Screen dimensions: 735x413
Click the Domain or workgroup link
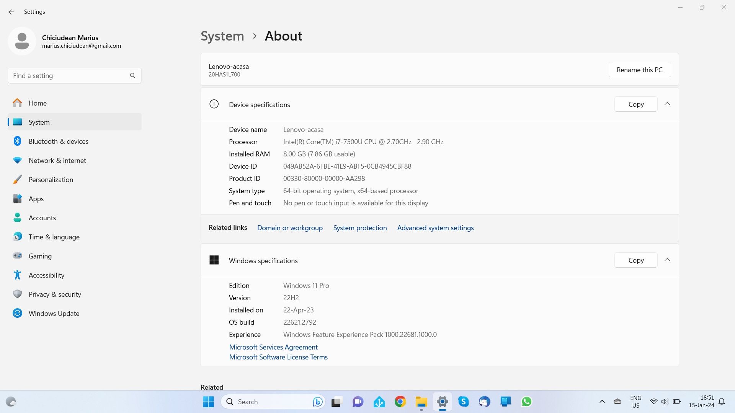tap(290, 228)
